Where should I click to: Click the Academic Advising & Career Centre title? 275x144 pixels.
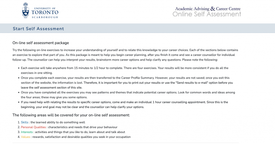click(x=208, y=9)
